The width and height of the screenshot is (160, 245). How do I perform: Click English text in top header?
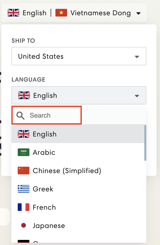(x=34, y=13)
